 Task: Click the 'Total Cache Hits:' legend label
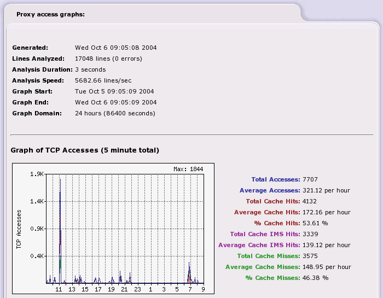pyautogui.click(x=273, y=201)
